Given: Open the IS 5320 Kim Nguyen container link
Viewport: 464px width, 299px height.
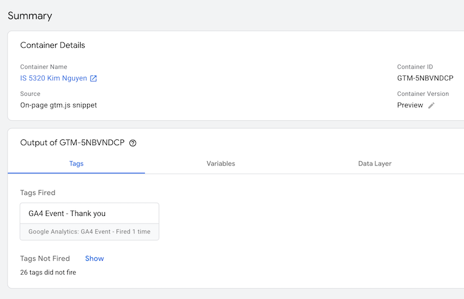Looking at the screenshot, I should [x=53, y=78].
